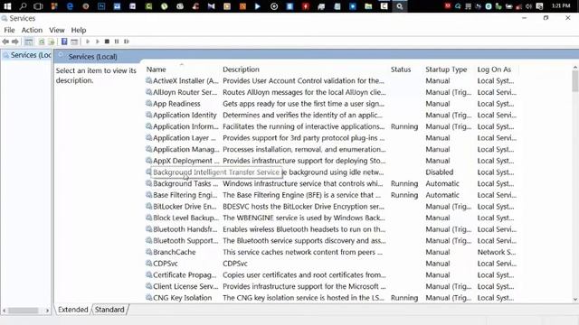
Task: Select the AppX Deployment service name
Action: pyautogui.click(x=185, y=161)
